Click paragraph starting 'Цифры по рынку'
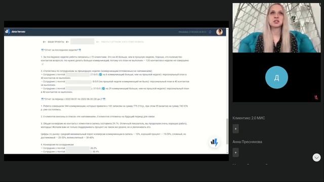324x182 pixels. point(113,136)
